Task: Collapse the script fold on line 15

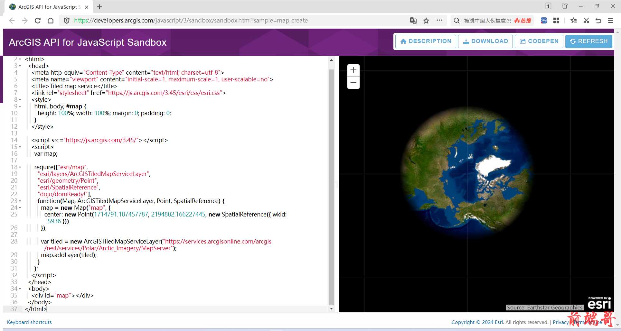Action: click(20, 147)
